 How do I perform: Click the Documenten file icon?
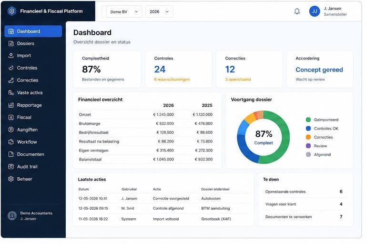[11, 154]
